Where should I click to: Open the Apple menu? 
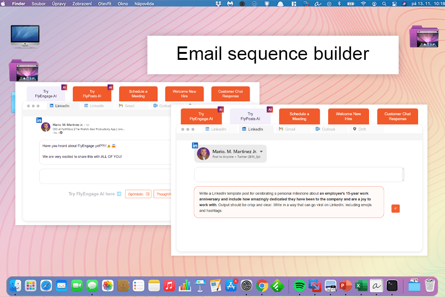point(4,4)
